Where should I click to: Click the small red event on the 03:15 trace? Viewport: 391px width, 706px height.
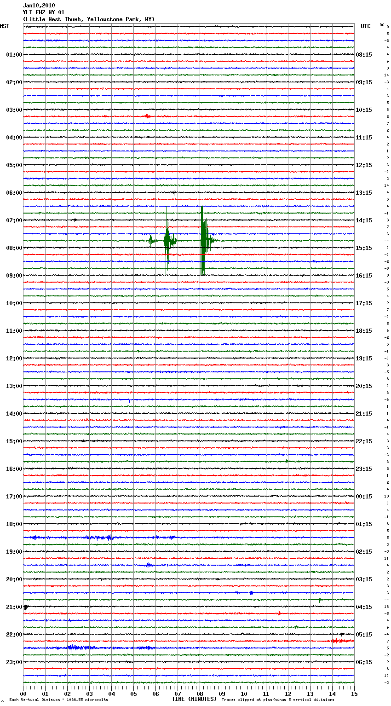coord(147,116)
